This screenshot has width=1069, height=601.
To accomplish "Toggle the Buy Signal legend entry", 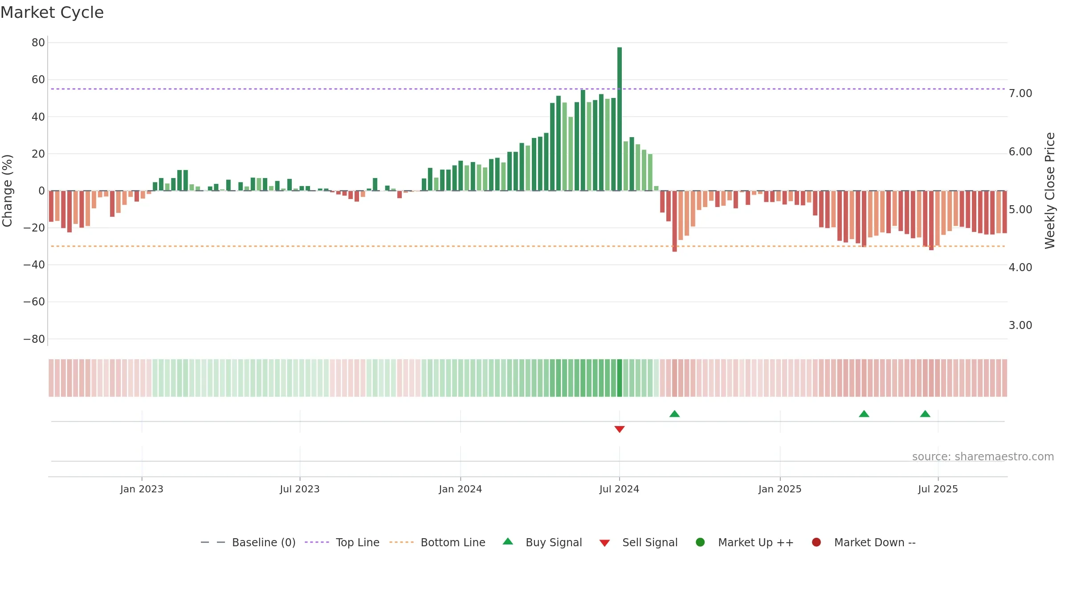I will 542,542.
